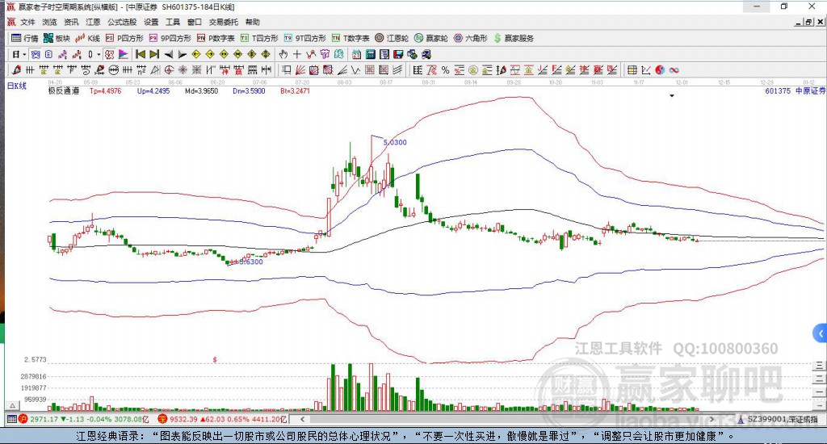827x444 pixels.
Task: Click the 极反通道 indicator label
Action: pos(64,90)
